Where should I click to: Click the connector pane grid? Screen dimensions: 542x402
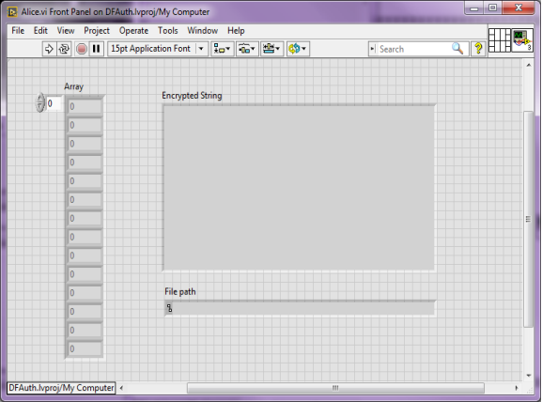click(500, 40)
